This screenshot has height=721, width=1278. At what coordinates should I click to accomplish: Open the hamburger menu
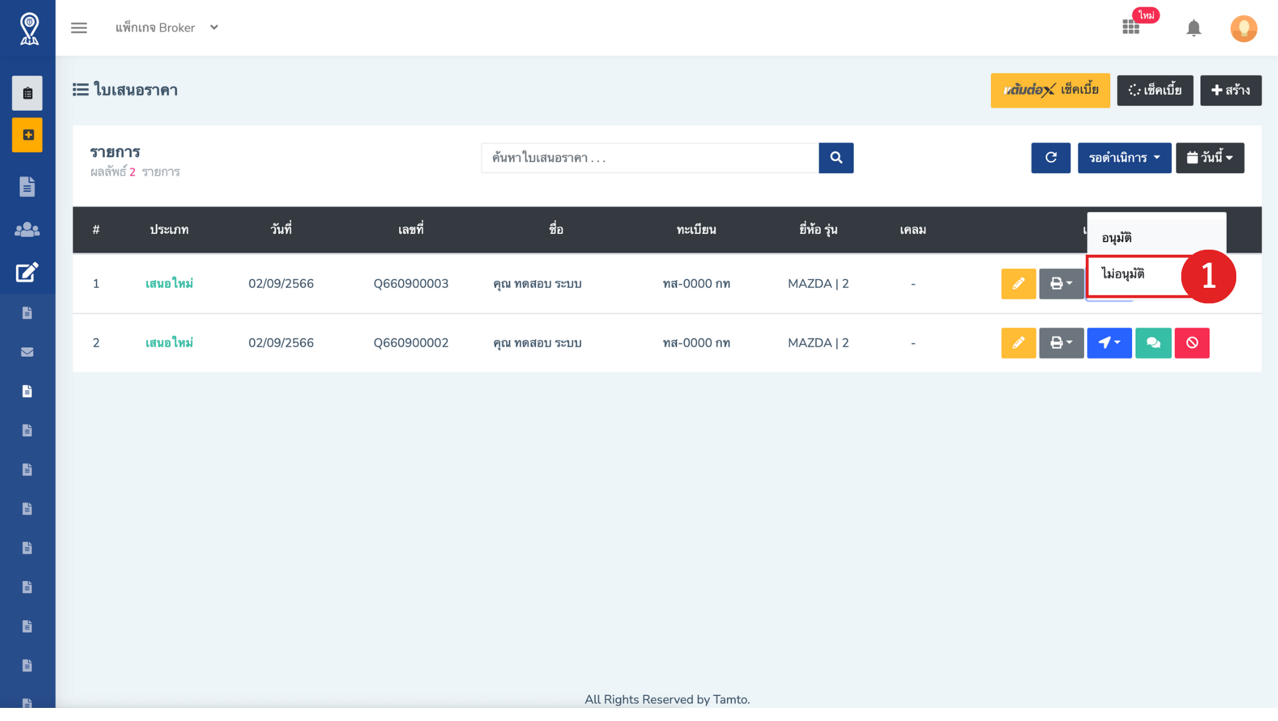click(79, 27)
